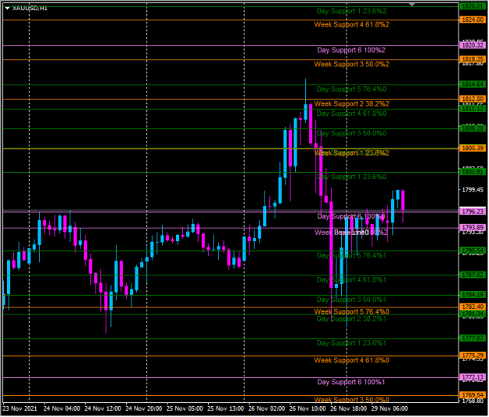Open the chart menu triangle beside XAUUSD,H1
This screenshot has width=489, height=417.
coord(7,9)
